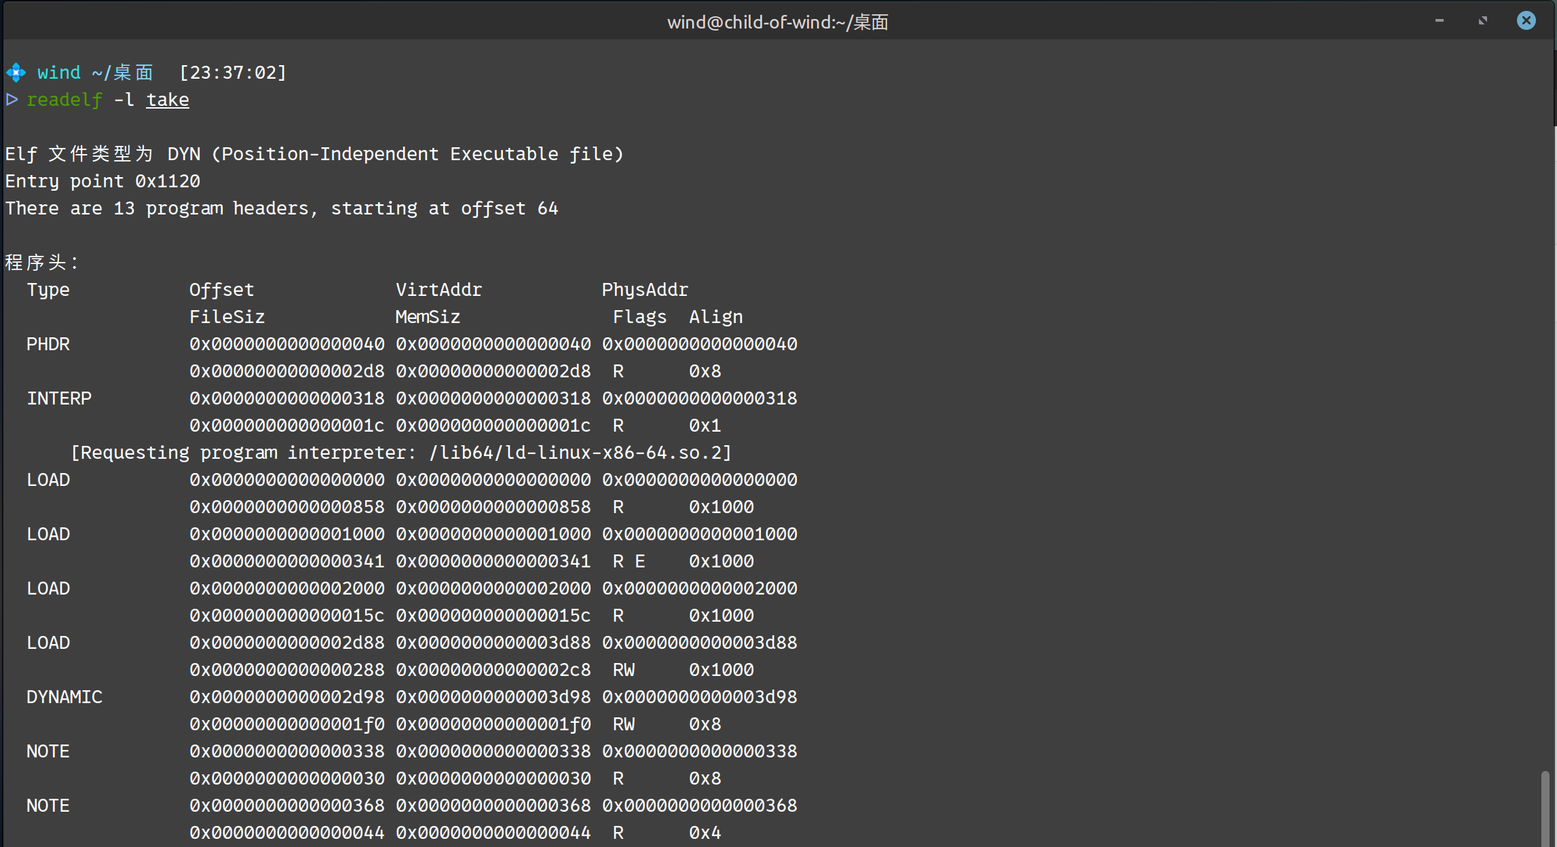Click the INTERP type row label
The width and height of the screenshot is (1557, 847).
pyautogui.click(x=59, y=398)
